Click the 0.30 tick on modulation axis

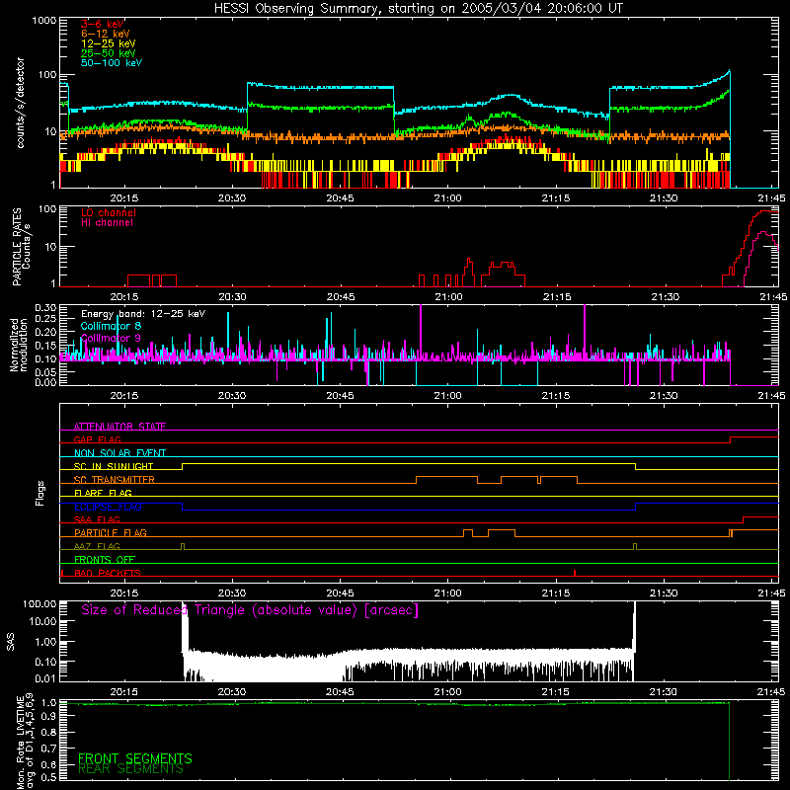coord(45,308)
